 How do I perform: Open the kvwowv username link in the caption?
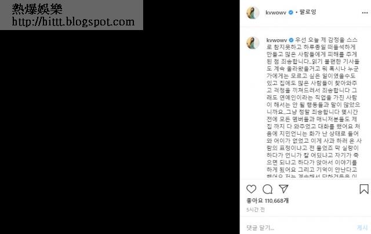tap(277, 40)
